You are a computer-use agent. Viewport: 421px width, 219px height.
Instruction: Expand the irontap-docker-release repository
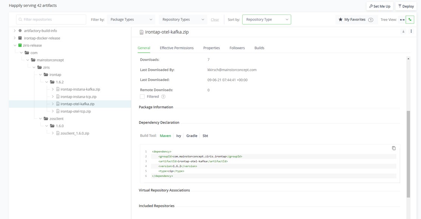tap(15, 38)
